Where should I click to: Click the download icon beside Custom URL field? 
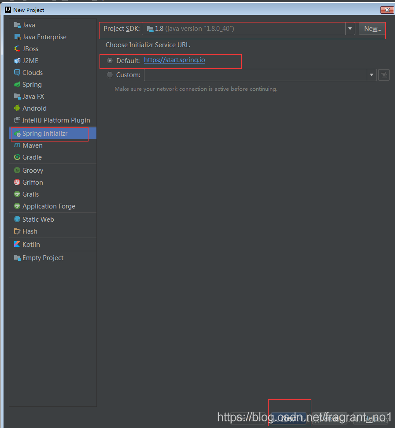(384, 75)
